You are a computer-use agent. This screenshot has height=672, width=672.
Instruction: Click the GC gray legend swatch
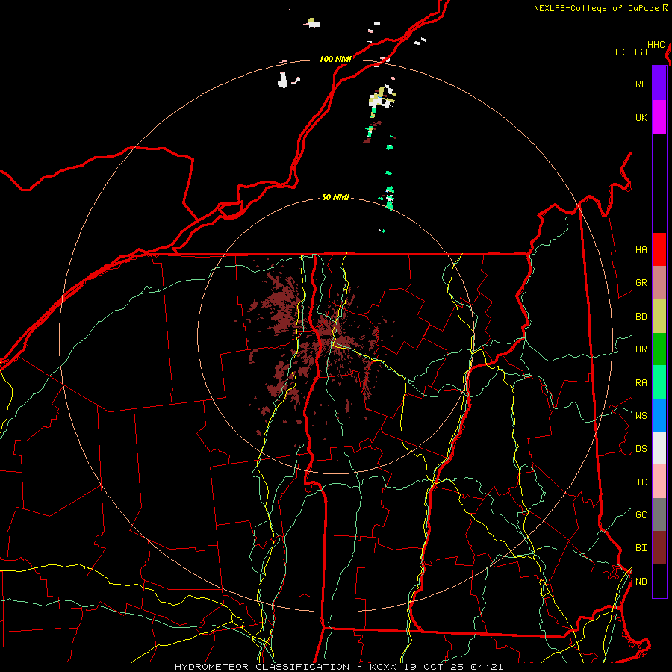coord(659,514)
